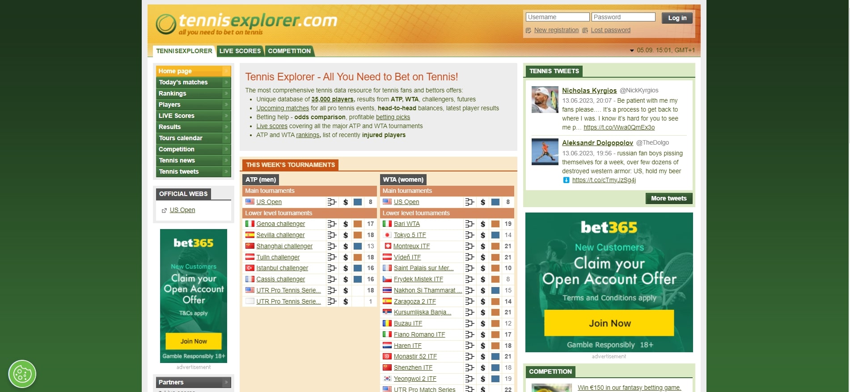Click Italy flag next to Genoa challenger
Viewport: 850px width, 392px height.
(250, 224)
